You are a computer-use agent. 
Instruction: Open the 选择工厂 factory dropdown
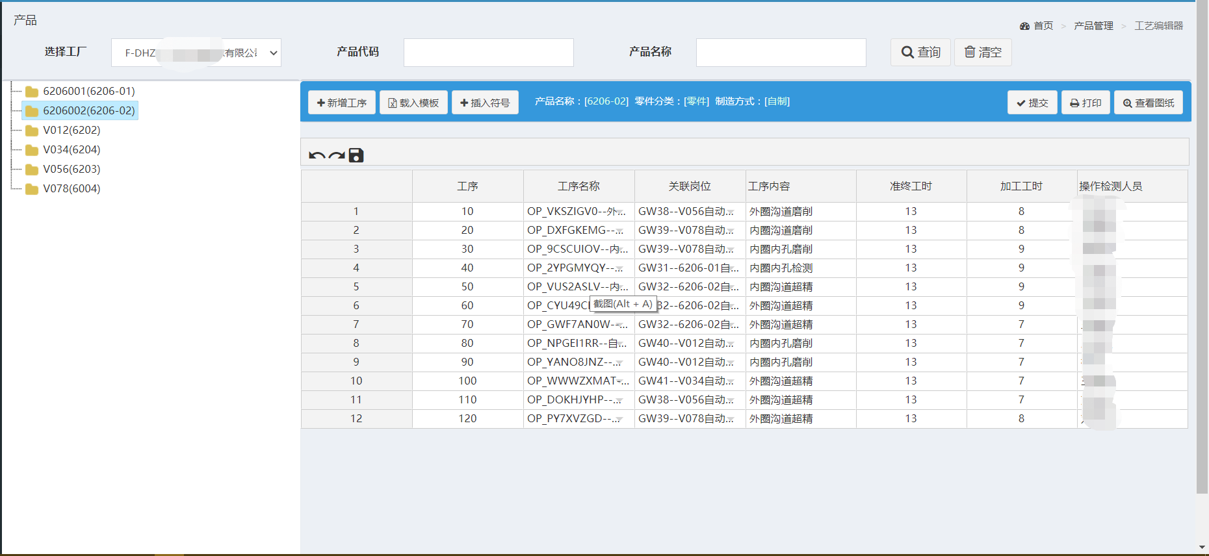pyautogui.click(x=196, y=53)
